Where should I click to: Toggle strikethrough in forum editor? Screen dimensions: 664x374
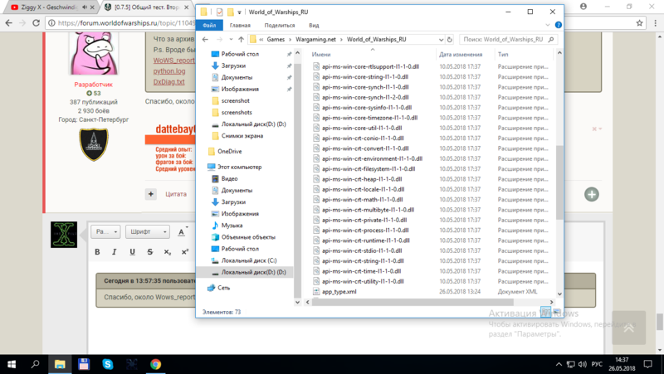click(x=150, y=252)
